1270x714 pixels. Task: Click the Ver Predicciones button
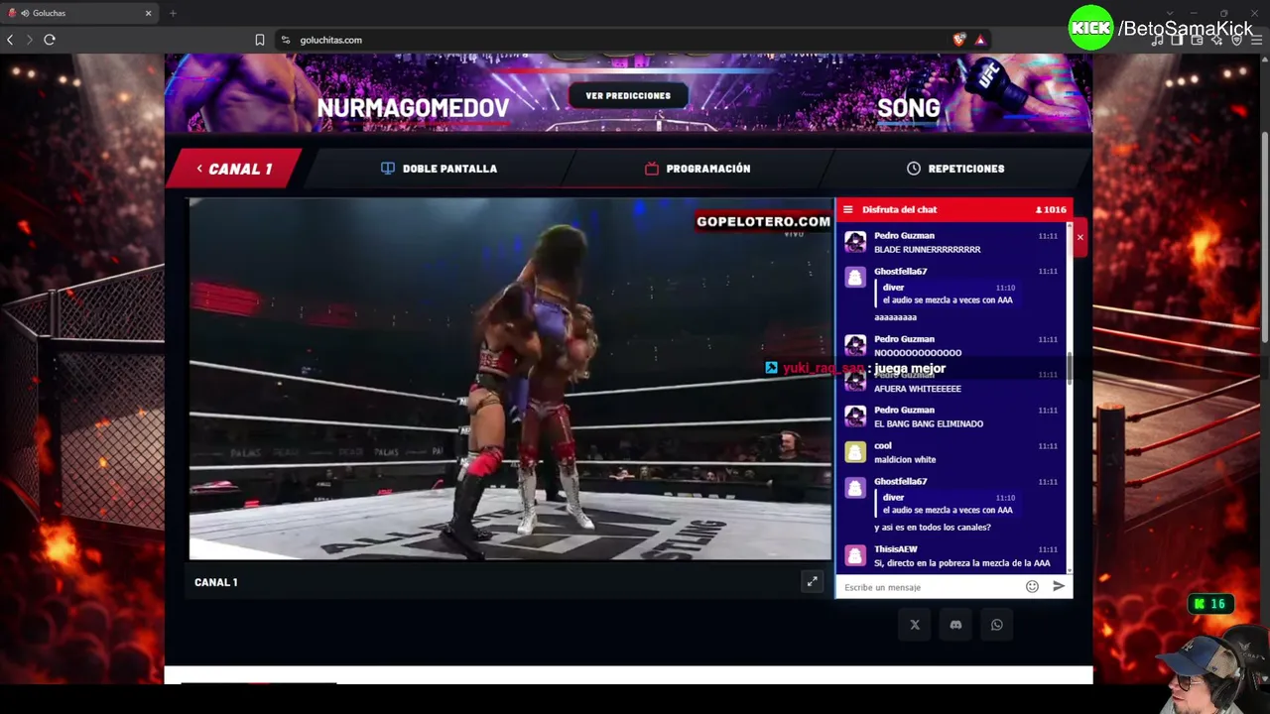(628, 96)
